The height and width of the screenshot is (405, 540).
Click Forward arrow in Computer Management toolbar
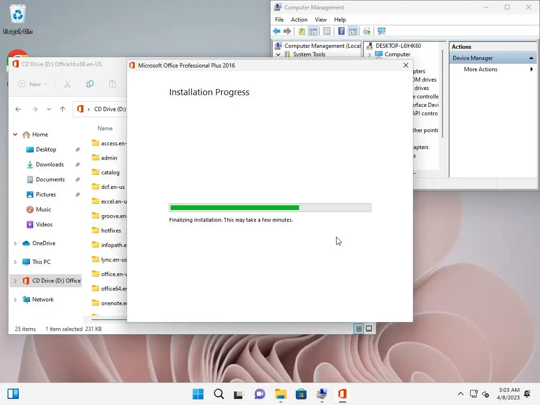287,31
